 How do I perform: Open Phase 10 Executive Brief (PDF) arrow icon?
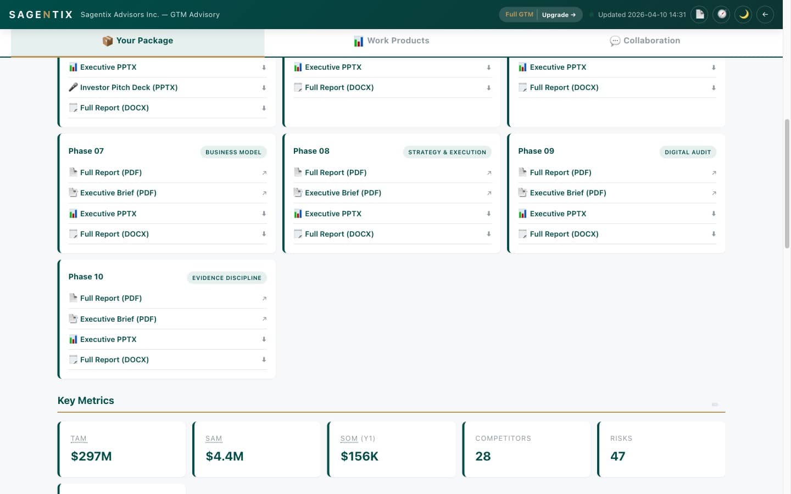(x=264, y=319)
